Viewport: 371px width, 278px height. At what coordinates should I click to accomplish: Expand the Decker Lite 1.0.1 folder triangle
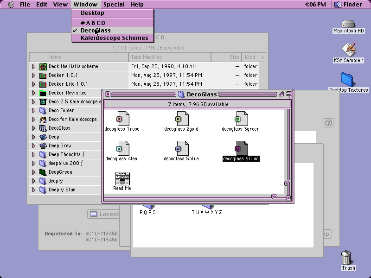point(34,84)
